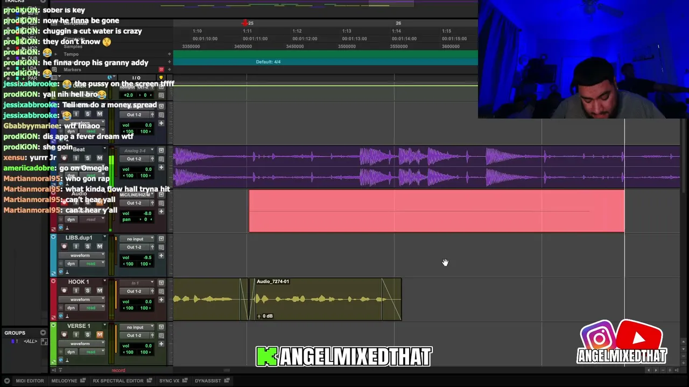Record-enable the VERSE 1 track

coord(64,334)
